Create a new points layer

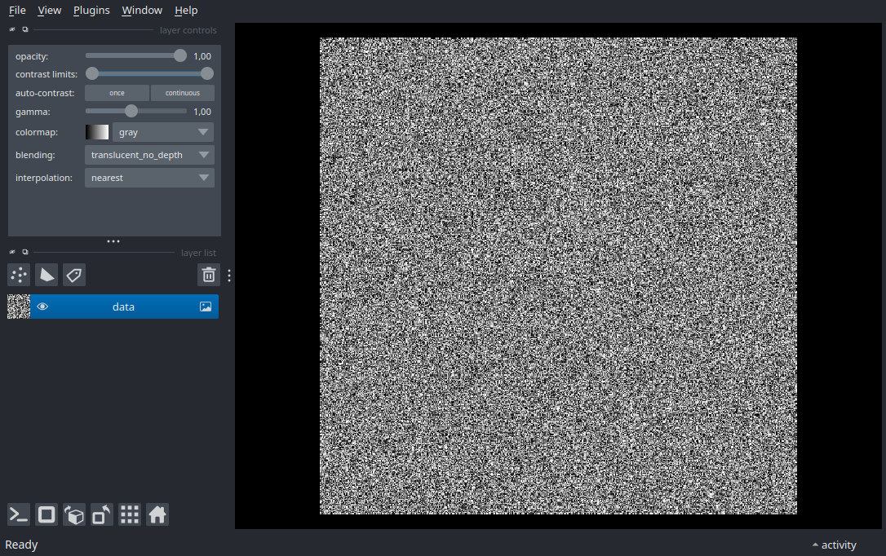[x=19, y=275]
